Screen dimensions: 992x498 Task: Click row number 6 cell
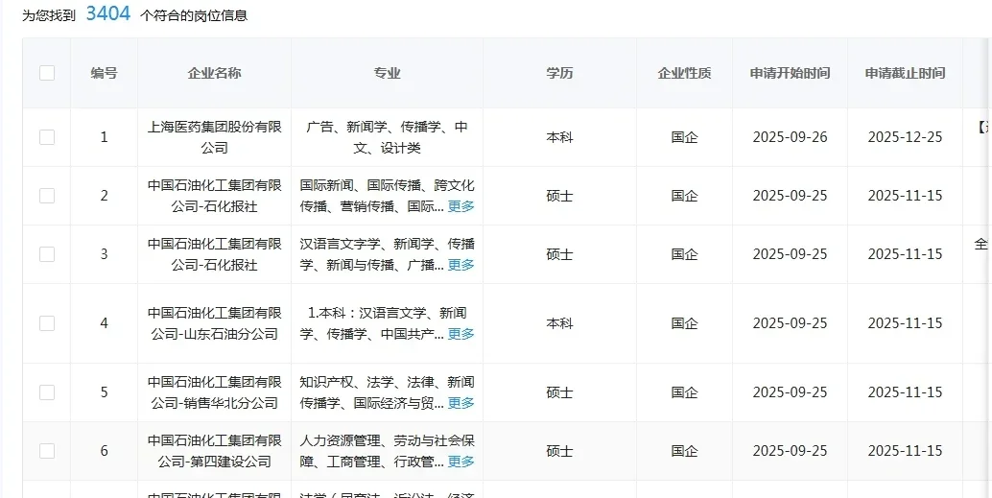click(104, 451)
